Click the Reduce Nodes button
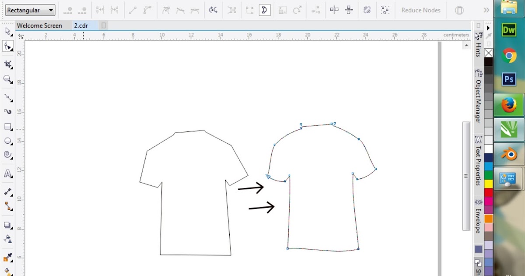 420,10
